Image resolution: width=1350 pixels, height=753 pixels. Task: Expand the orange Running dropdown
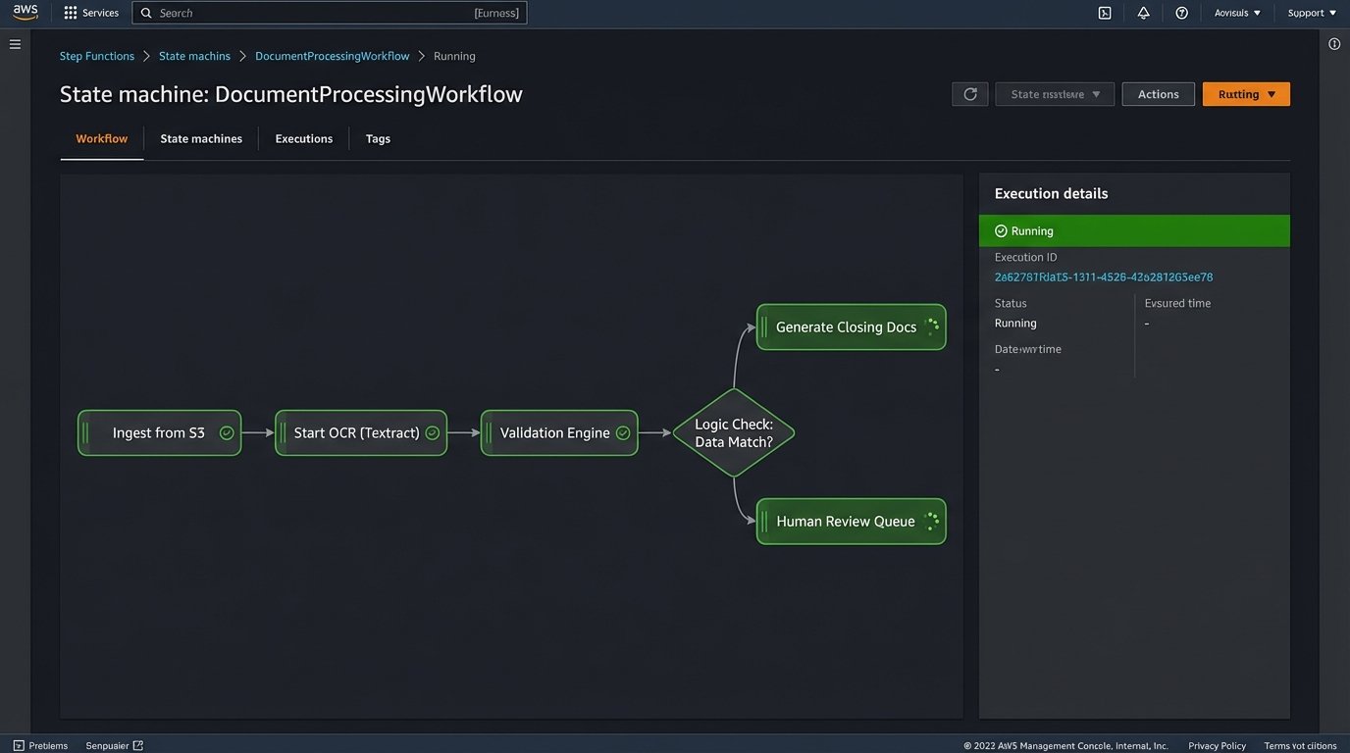pos(1245,93)
